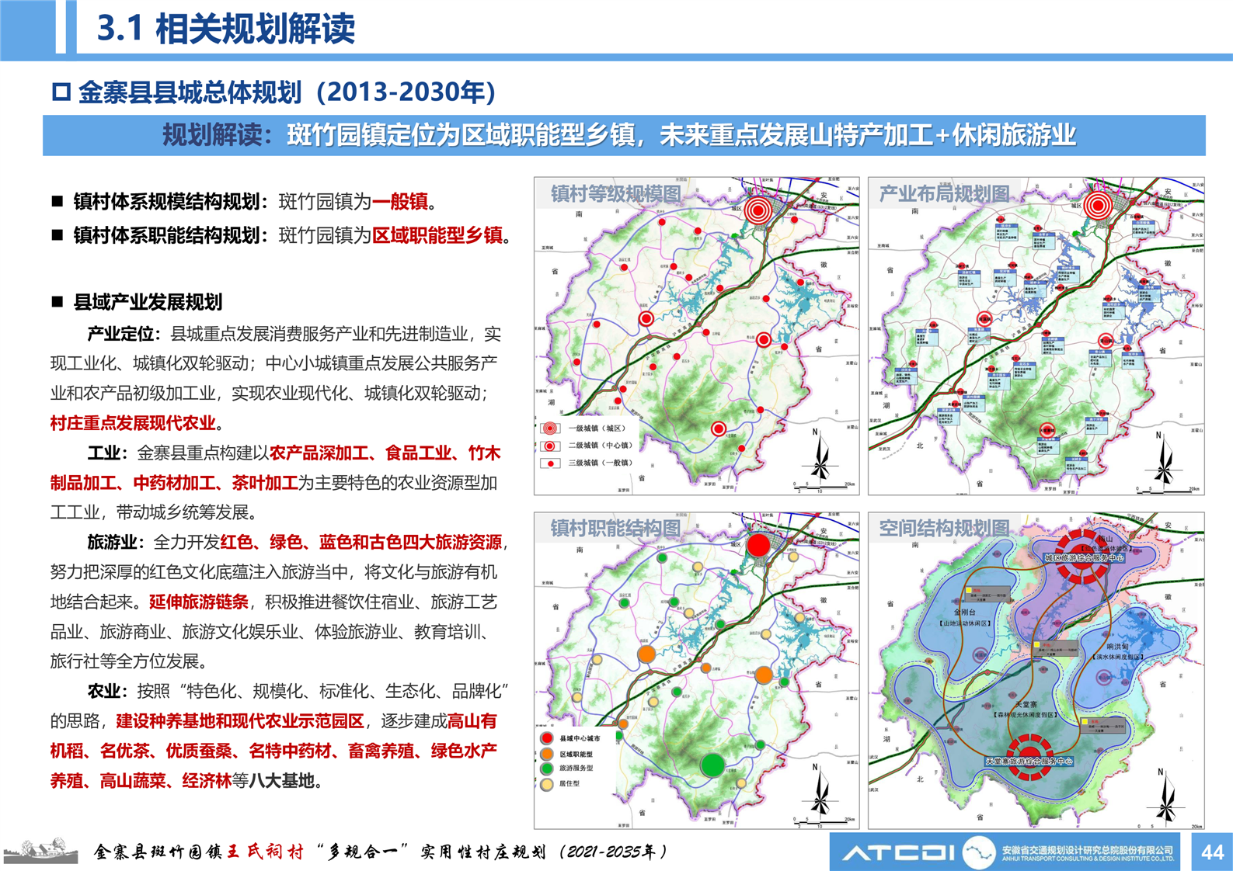Screen dimensions: 1233x871
Task: Click the red text 延伸旅游链条
Action: (199, 602)
